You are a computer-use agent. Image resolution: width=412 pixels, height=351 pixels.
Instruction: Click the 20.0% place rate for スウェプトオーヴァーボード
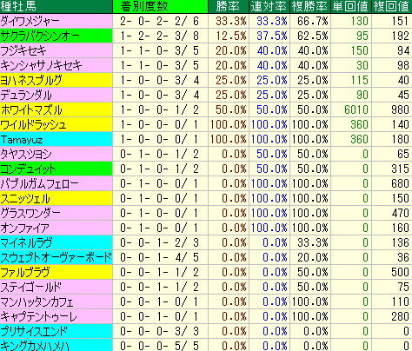[313, 257]
